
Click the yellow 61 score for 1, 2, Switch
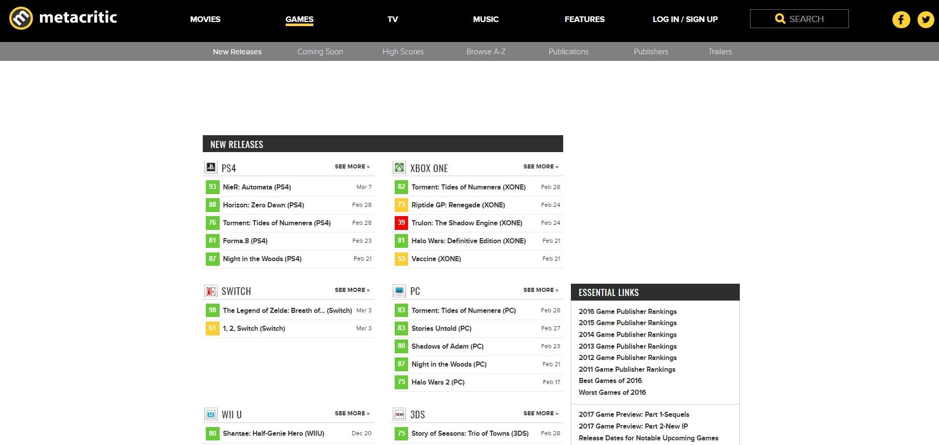212,328
